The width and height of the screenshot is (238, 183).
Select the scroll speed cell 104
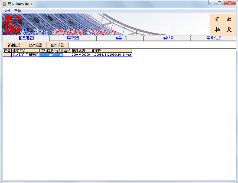coord(47,55)
